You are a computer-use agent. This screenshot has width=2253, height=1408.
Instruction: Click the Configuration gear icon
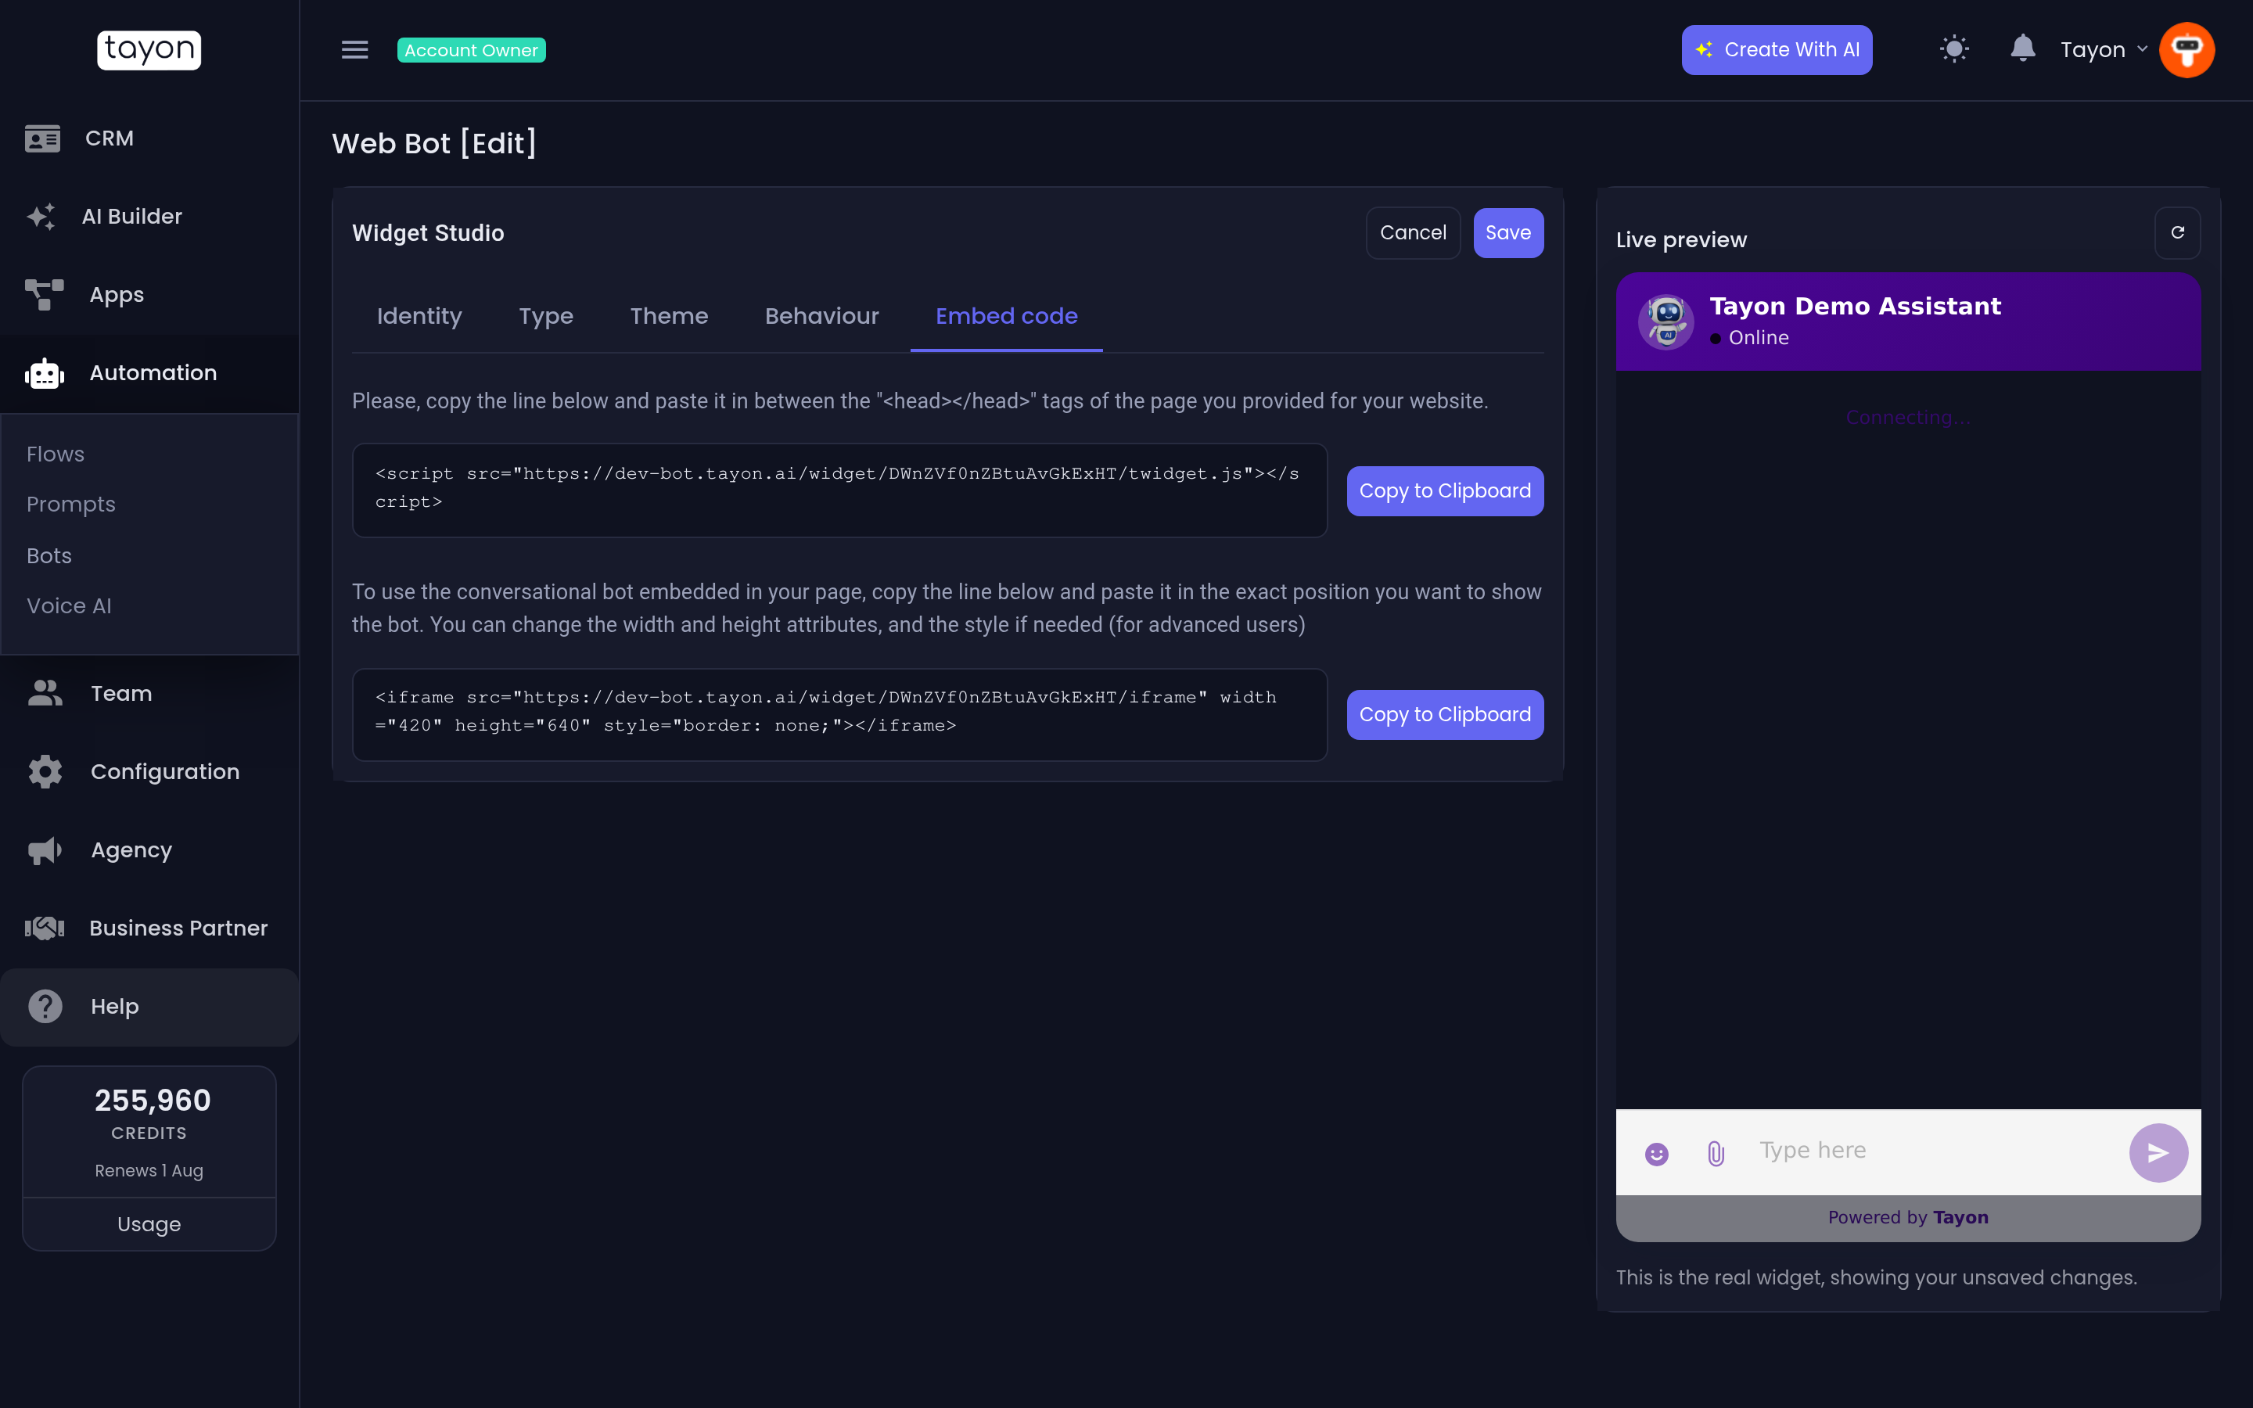click(45, 771)
